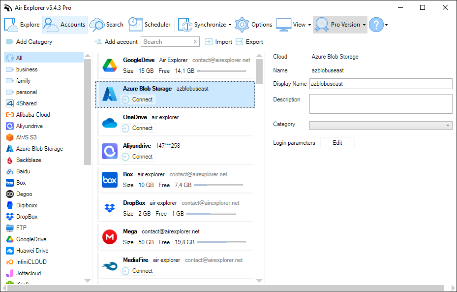Open the Category dropdown
This screenshot has height=292, width=457.
tap(381, 125)
